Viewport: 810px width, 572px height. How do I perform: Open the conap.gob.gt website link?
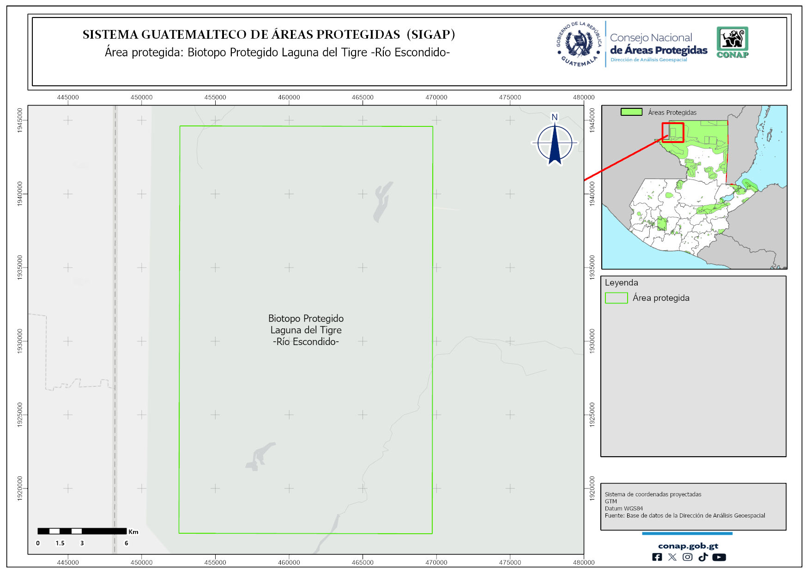688,546
